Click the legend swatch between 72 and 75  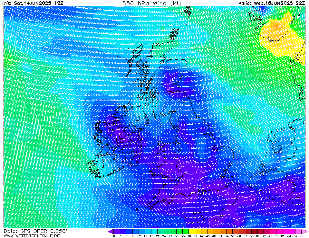[x=267, y=232]
